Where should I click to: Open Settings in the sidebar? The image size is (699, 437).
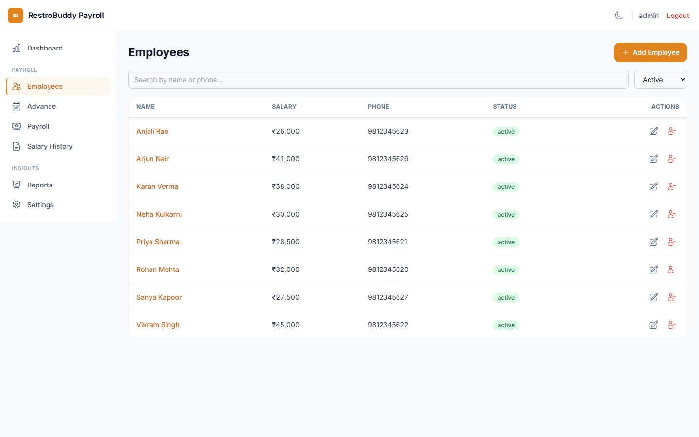point(58,205)
